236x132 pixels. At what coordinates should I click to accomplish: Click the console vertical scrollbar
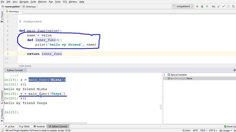coord(161,107)
